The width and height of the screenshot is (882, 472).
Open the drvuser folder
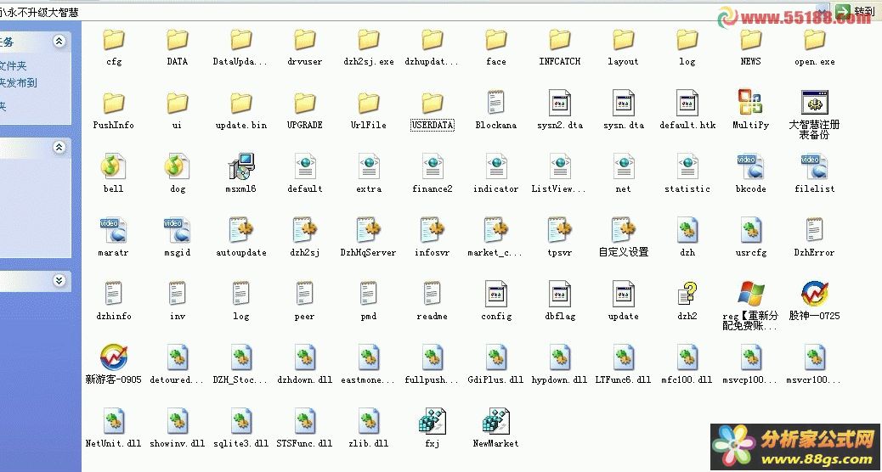[x=305, y=48]
